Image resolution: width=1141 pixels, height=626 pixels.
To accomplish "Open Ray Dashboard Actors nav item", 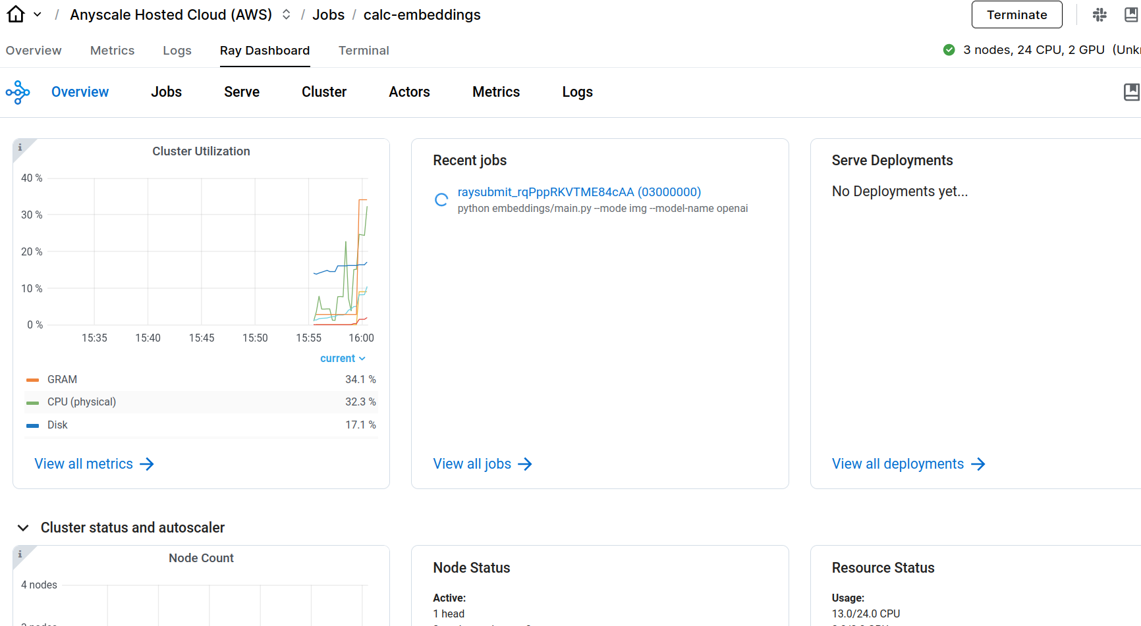I will tap(409, 92).
